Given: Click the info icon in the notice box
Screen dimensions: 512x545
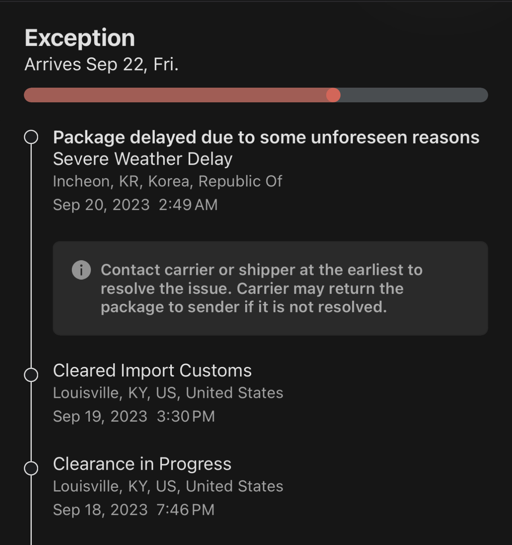Looking at the screenshot, I should click(x=81, y=270).
